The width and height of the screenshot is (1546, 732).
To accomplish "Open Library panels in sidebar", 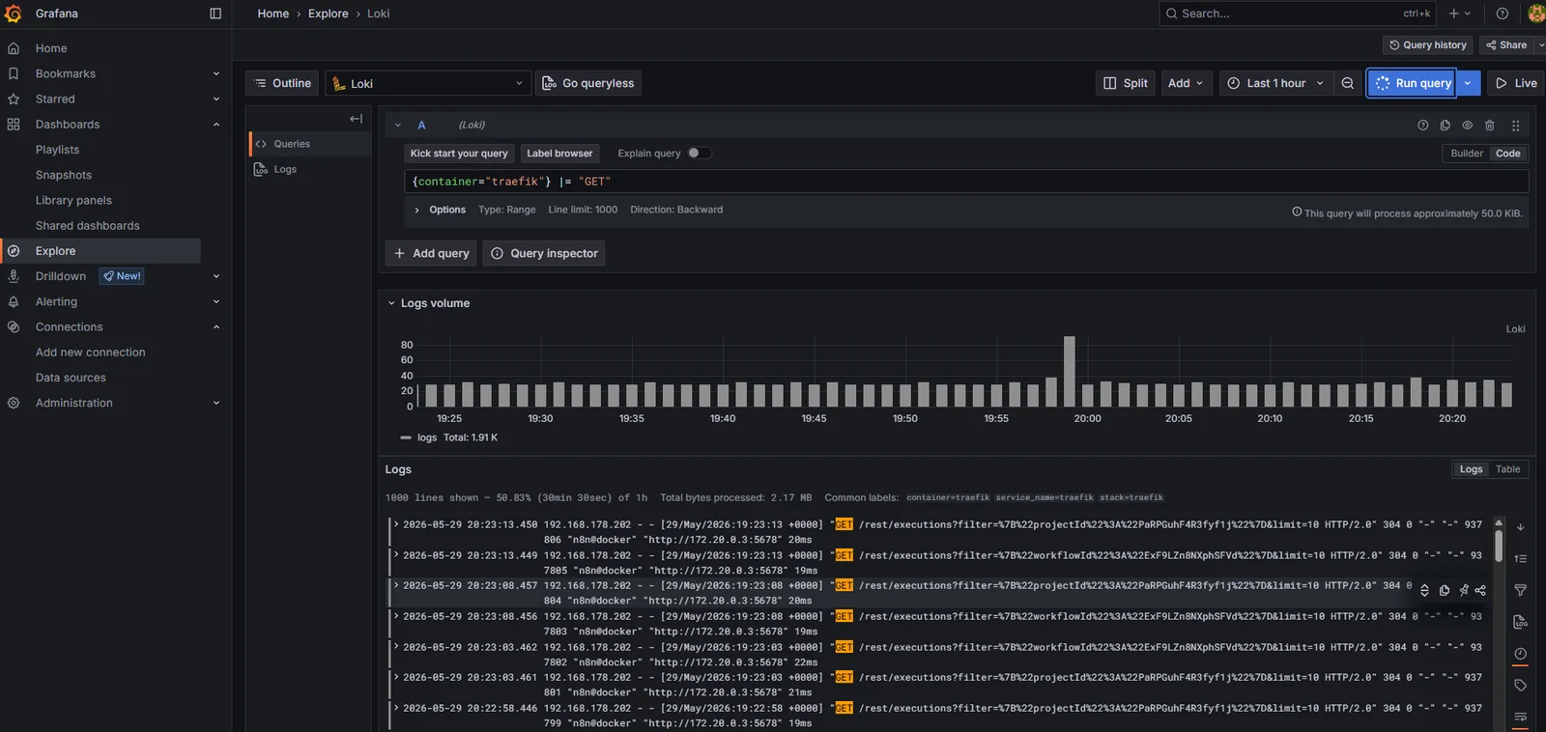I will click(73, 200).
